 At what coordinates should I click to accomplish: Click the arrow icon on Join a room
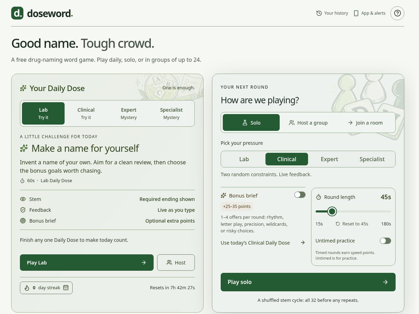tap(350, 123)
